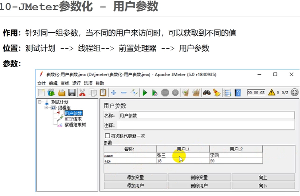Open the 编辑 menu
The width and height of the screenshot is (300, 196).
53,83
